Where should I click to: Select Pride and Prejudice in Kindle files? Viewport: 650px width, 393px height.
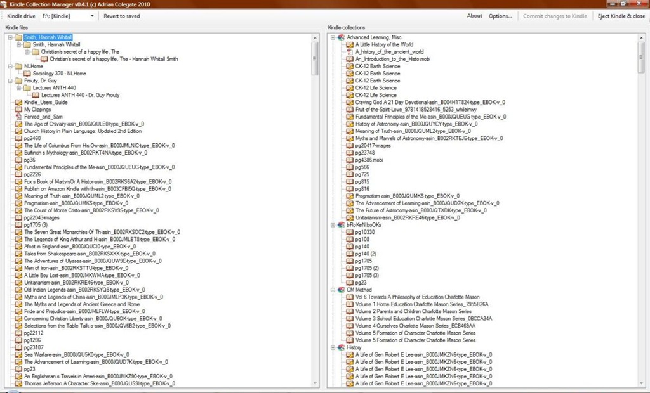click(84, 311)
